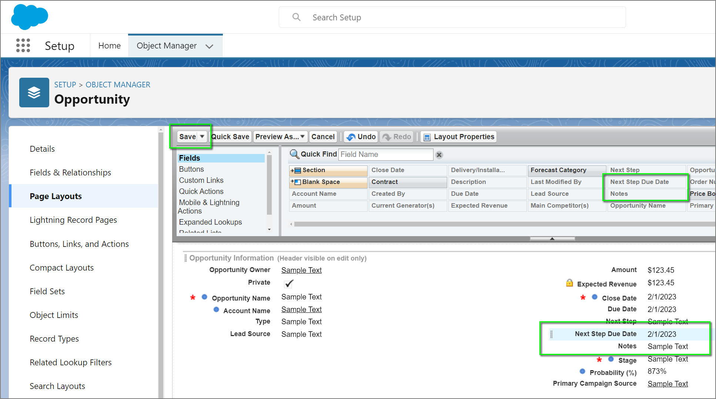Click the search magnifier icon
The image size is (716, 399).
coord(296,17)
